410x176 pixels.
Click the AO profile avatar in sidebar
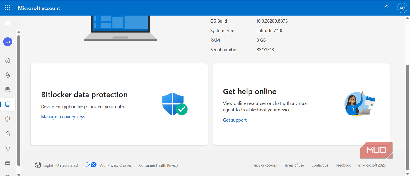8,42
